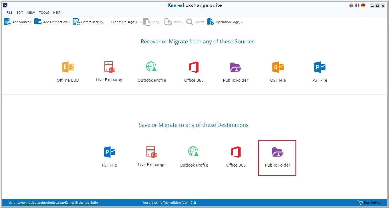This screenshot has height=208, width=389.
Task: Open the TOOLS menu
Action: (44, 13)
